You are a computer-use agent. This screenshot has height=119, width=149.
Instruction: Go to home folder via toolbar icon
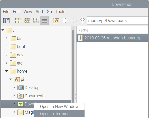tap(56, 20)
